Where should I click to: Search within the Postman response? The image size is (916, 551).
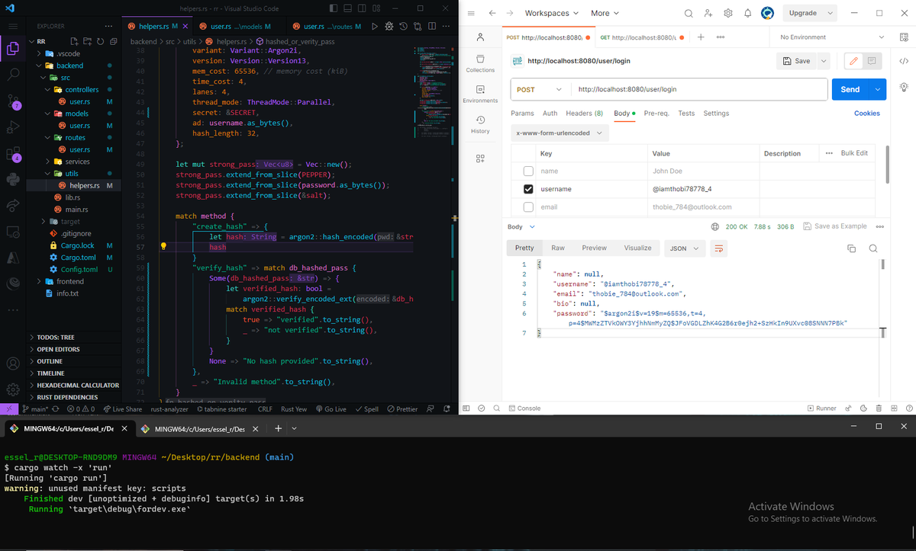tap(872, 248)
